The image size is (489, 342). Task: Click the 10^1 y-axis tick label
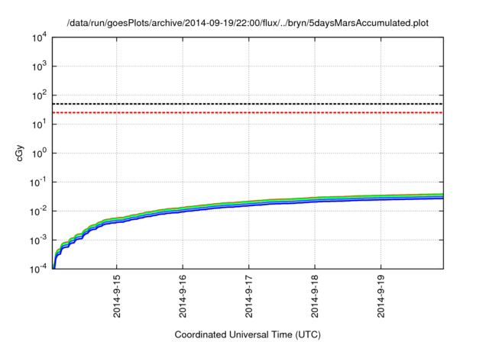[x=39, y=124]
